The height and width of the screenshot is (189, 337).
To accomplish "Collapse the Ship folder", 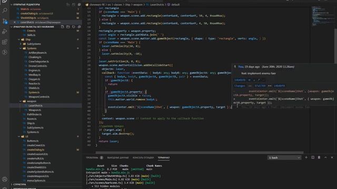I will click(x=19, y=39).
